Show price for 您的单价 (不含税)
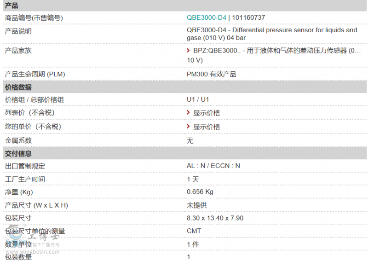This screenshot has width=368, height=261. click(207, 127)
